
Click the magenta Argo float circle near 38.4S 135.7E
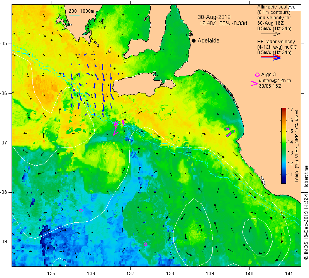click(81, 210)
